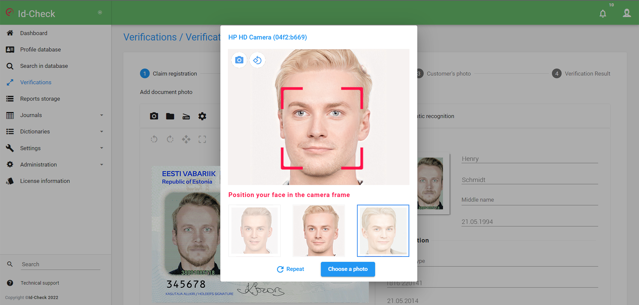
Task: Scan the document using the scanner icon
Action: point(186,116)
